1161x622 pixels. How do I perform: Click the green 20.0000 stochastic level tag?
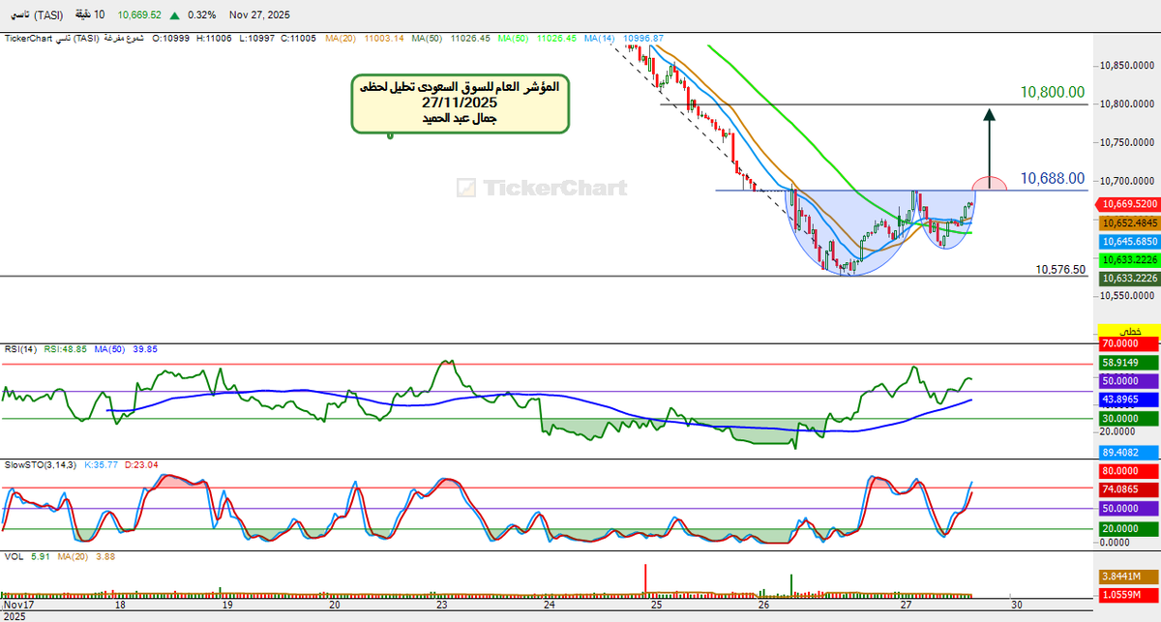pyautogui.click(x=1128, y=528)
